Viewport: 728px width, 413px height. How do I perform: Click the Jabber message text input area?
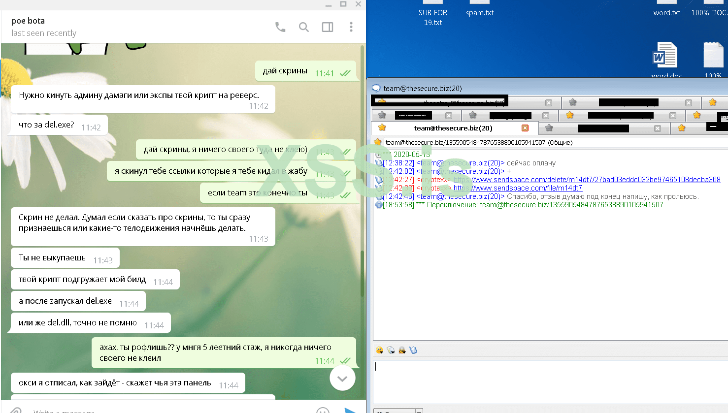pos(550,381)
